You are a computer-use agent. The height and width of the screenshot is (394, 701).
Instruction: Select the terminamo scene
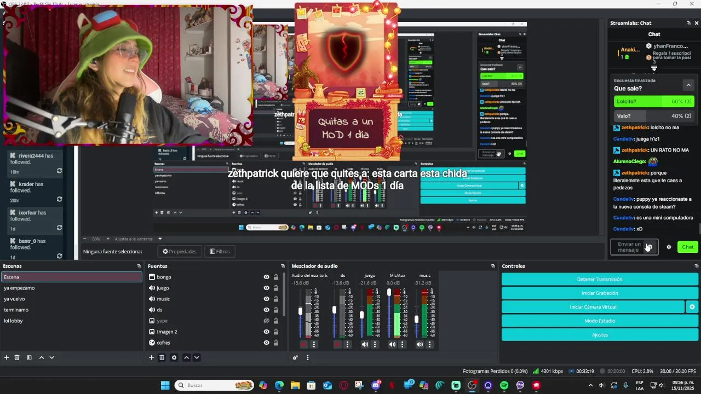pyautogui.click(x=71, y=310)
